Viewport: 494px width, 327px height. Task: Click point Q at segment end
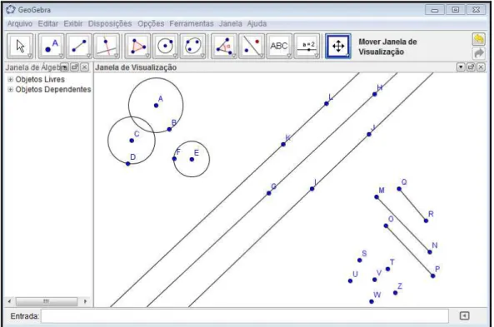pos(399,189)
